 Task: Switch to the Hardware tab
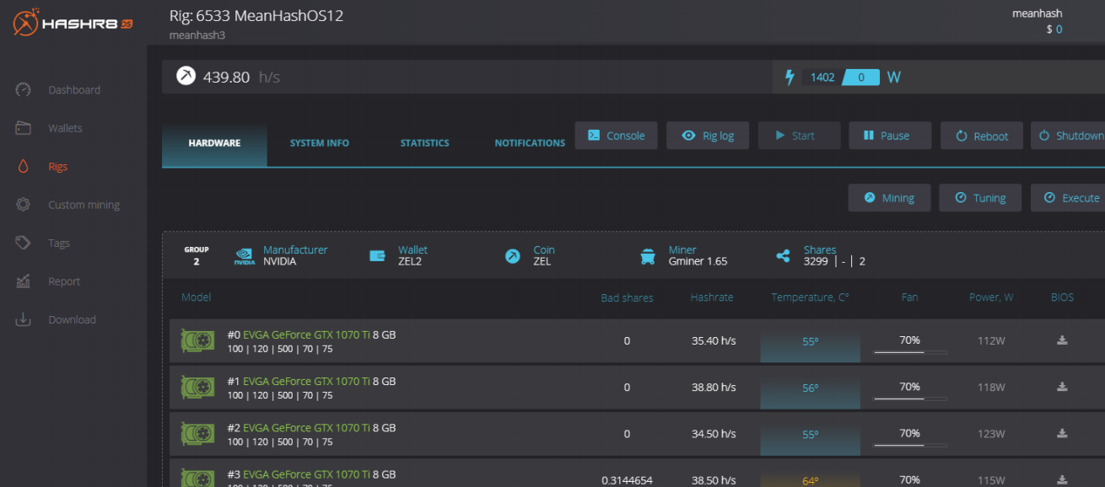pyautogui.click(x=214, y=143)
